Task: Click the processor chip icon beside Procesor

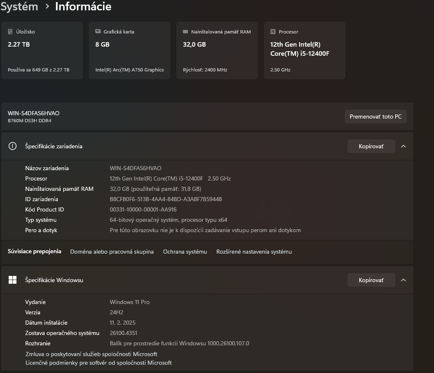Action: (273, 31)
